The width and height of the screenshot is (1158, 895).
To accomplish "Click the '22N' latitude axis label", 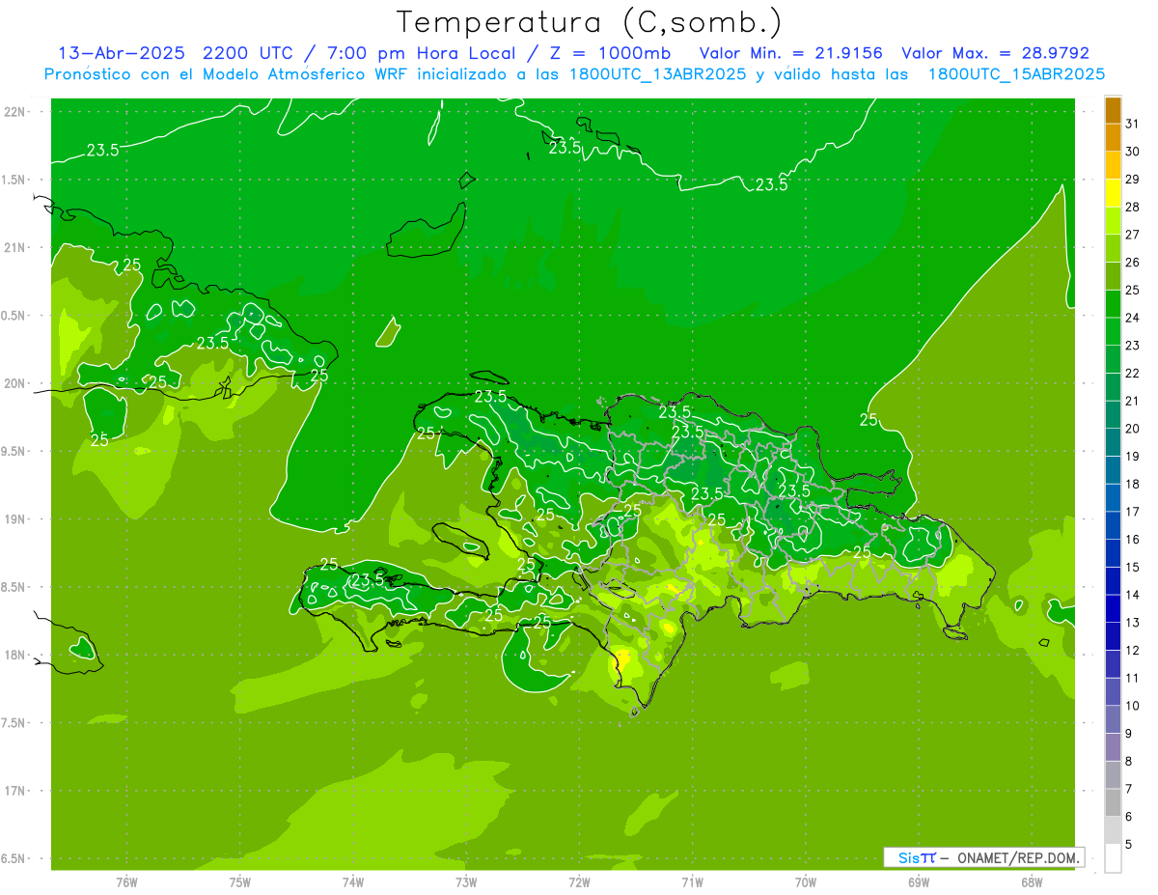I will (x=16, y=112).
